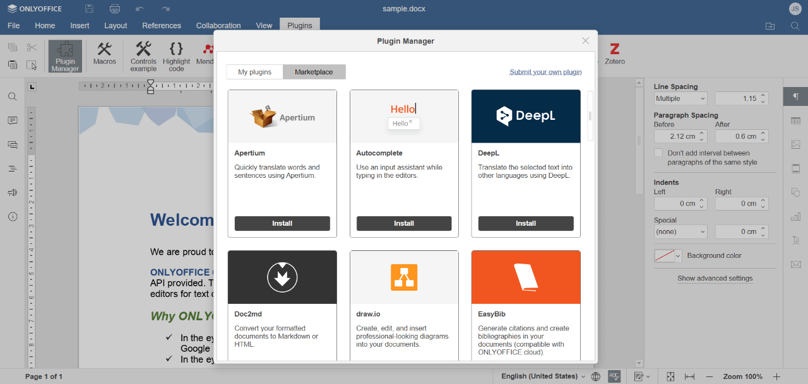
Task: Click the Line Spacing 1.15 value field
Action: pyautogui.click(x=737, y=98)
